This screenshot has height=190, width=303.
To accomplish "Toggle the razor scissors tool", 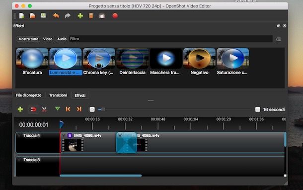I will coord(44,109).
